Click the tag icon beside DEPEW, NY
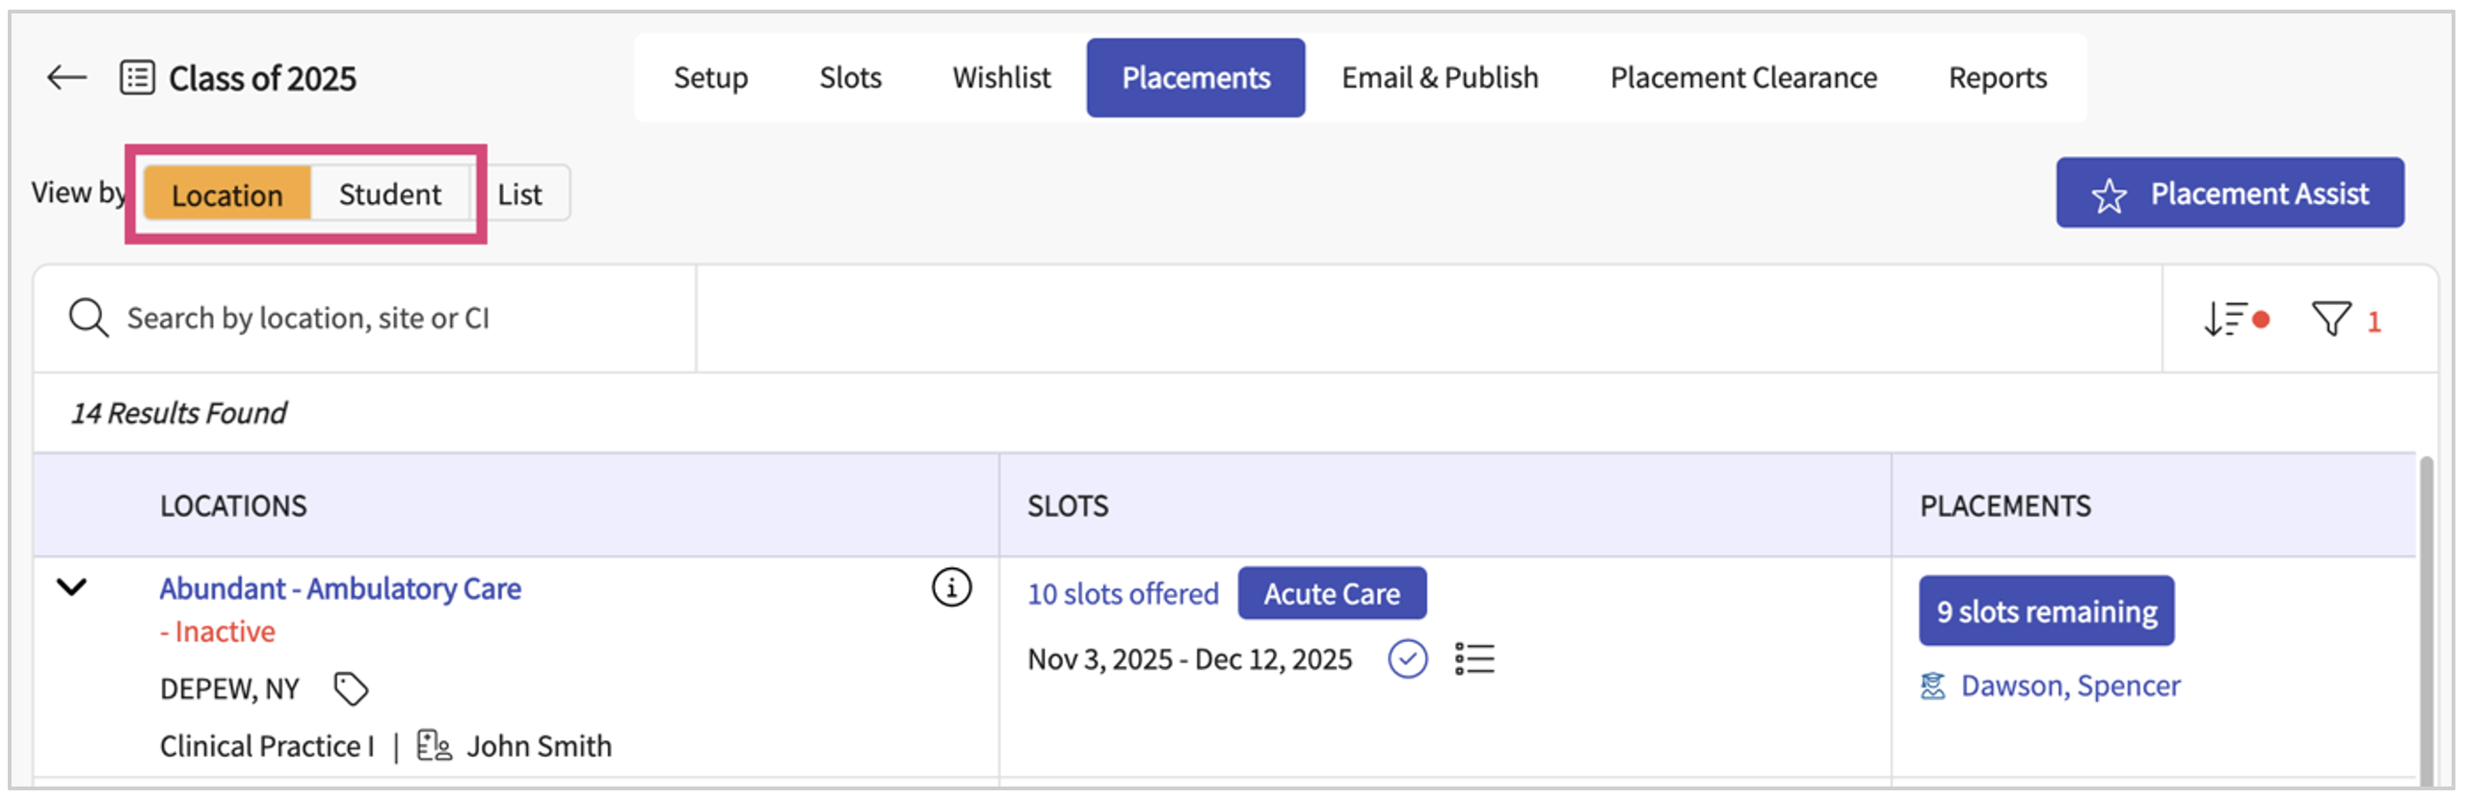The image size is (2467, 799). tap(351, 688)
